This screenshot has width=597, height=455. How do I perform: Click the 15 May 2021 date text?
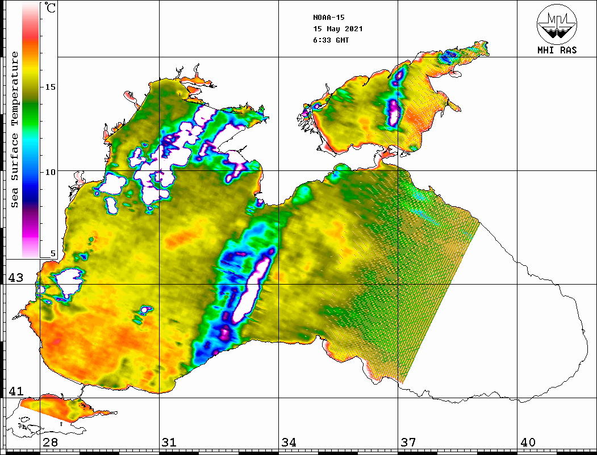pyautogui.click(x=337, y=29)
